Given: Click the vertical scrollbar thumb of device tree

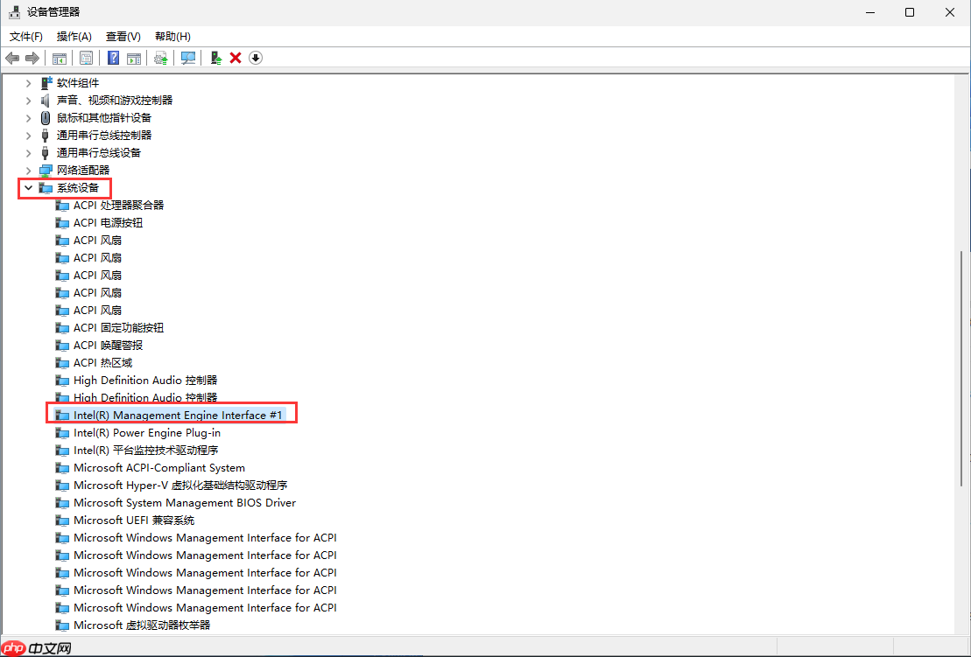Looking at the screenshot, I should (x=961, y=368).
